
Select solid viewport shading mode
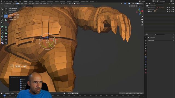point(137,4)
